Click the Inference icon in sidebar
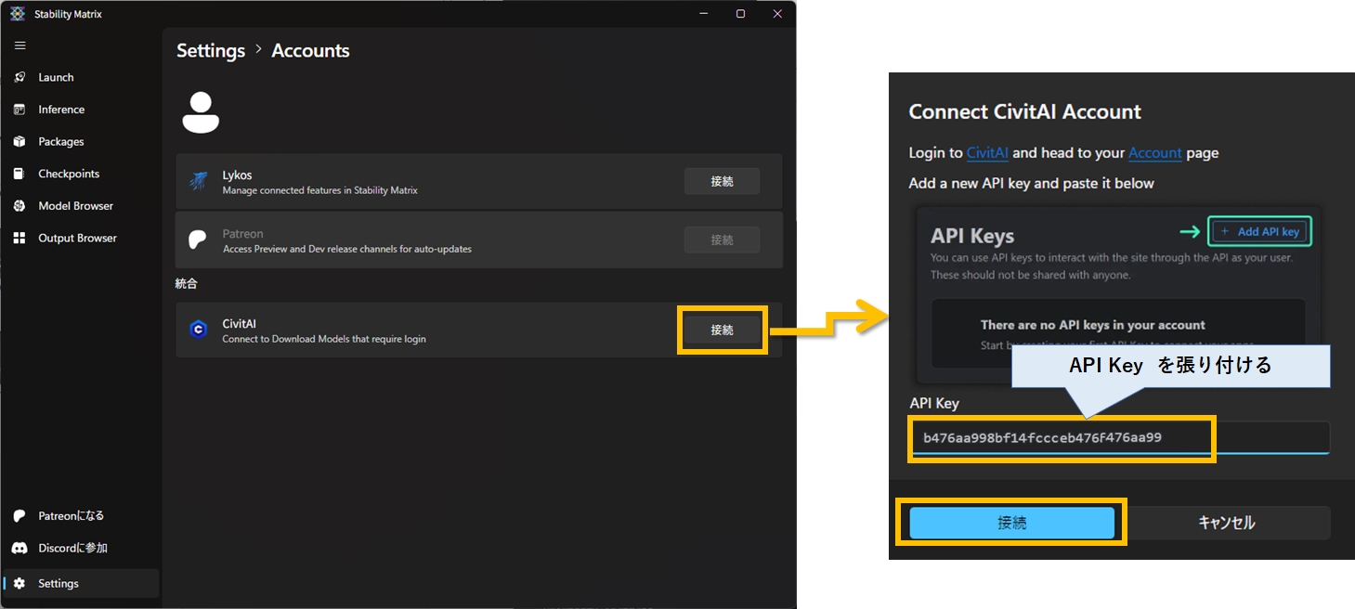This screenshot has height=609, width=1355. tap(20, 110)
